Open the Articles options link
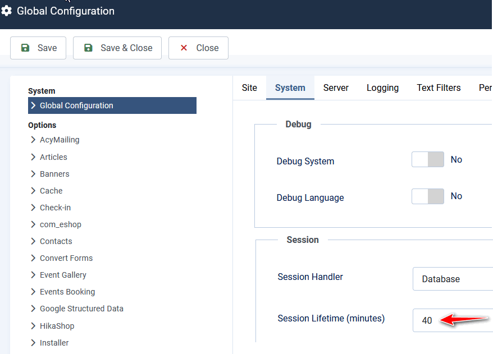This screenshot has height=354, width=493. (x=53, y=157)
